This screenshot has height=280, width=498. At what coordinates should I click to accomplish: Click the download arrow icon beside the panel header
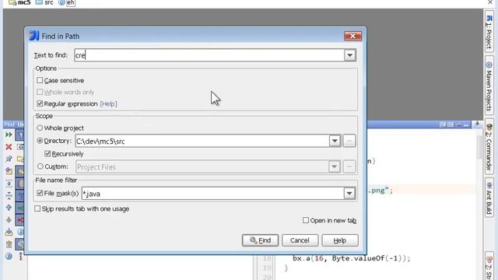click(477, 124)
